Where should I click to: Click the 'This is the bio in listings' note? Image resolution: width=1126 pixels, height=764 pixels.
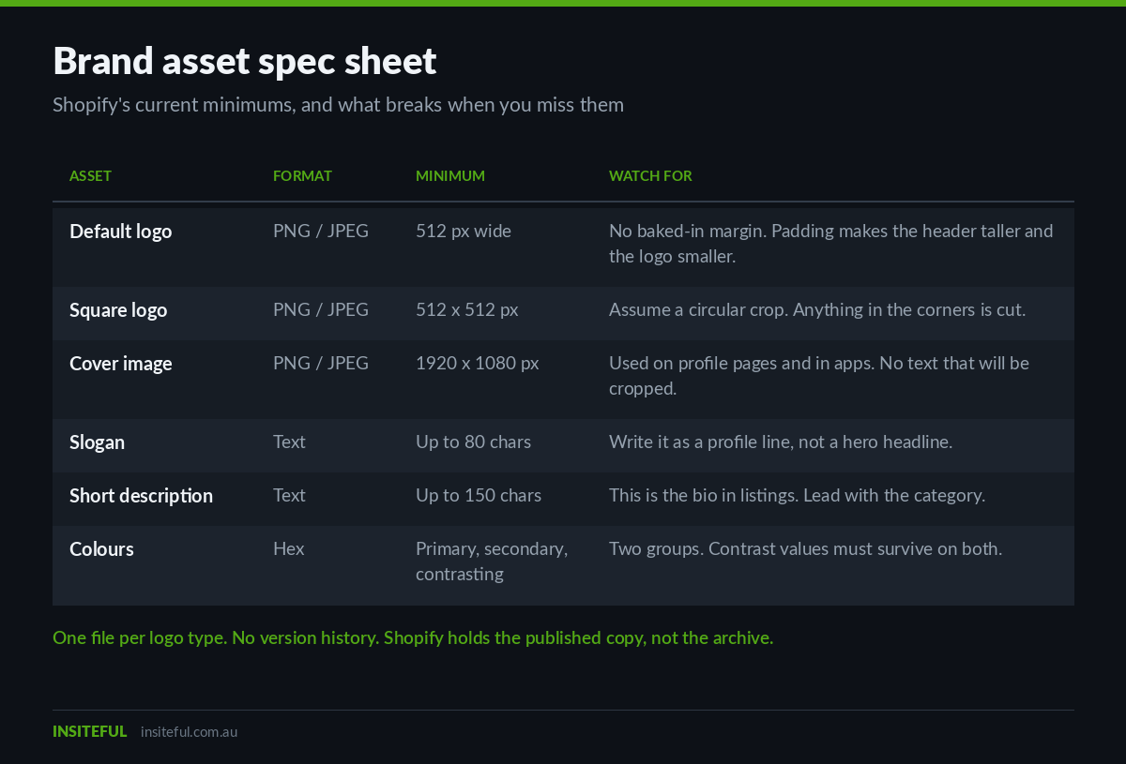point(797,495)
